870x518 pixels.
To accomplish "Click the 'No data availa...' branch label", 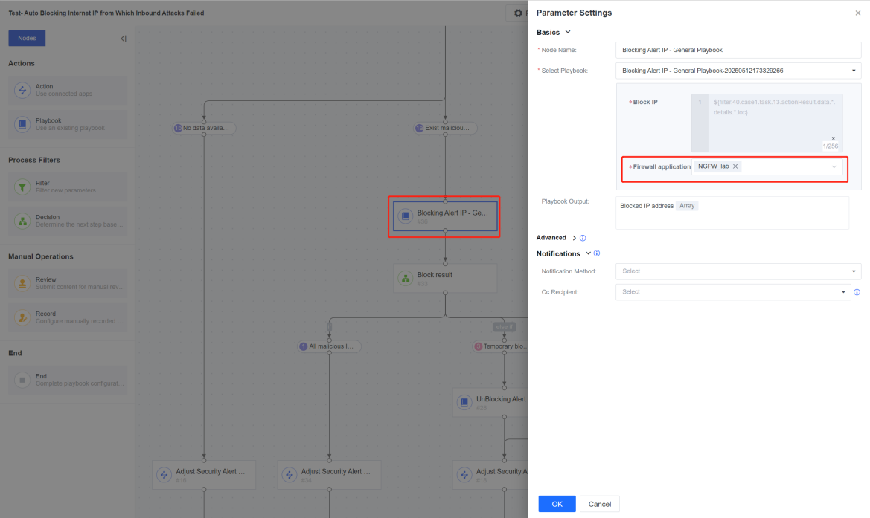I will [204, 128].
